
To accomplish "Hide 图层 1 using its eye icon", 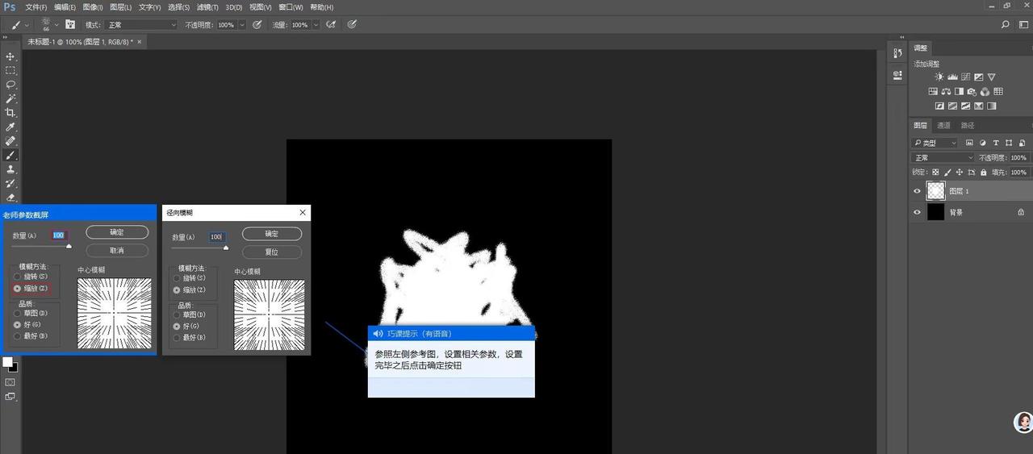I will [x=917, y=191].
